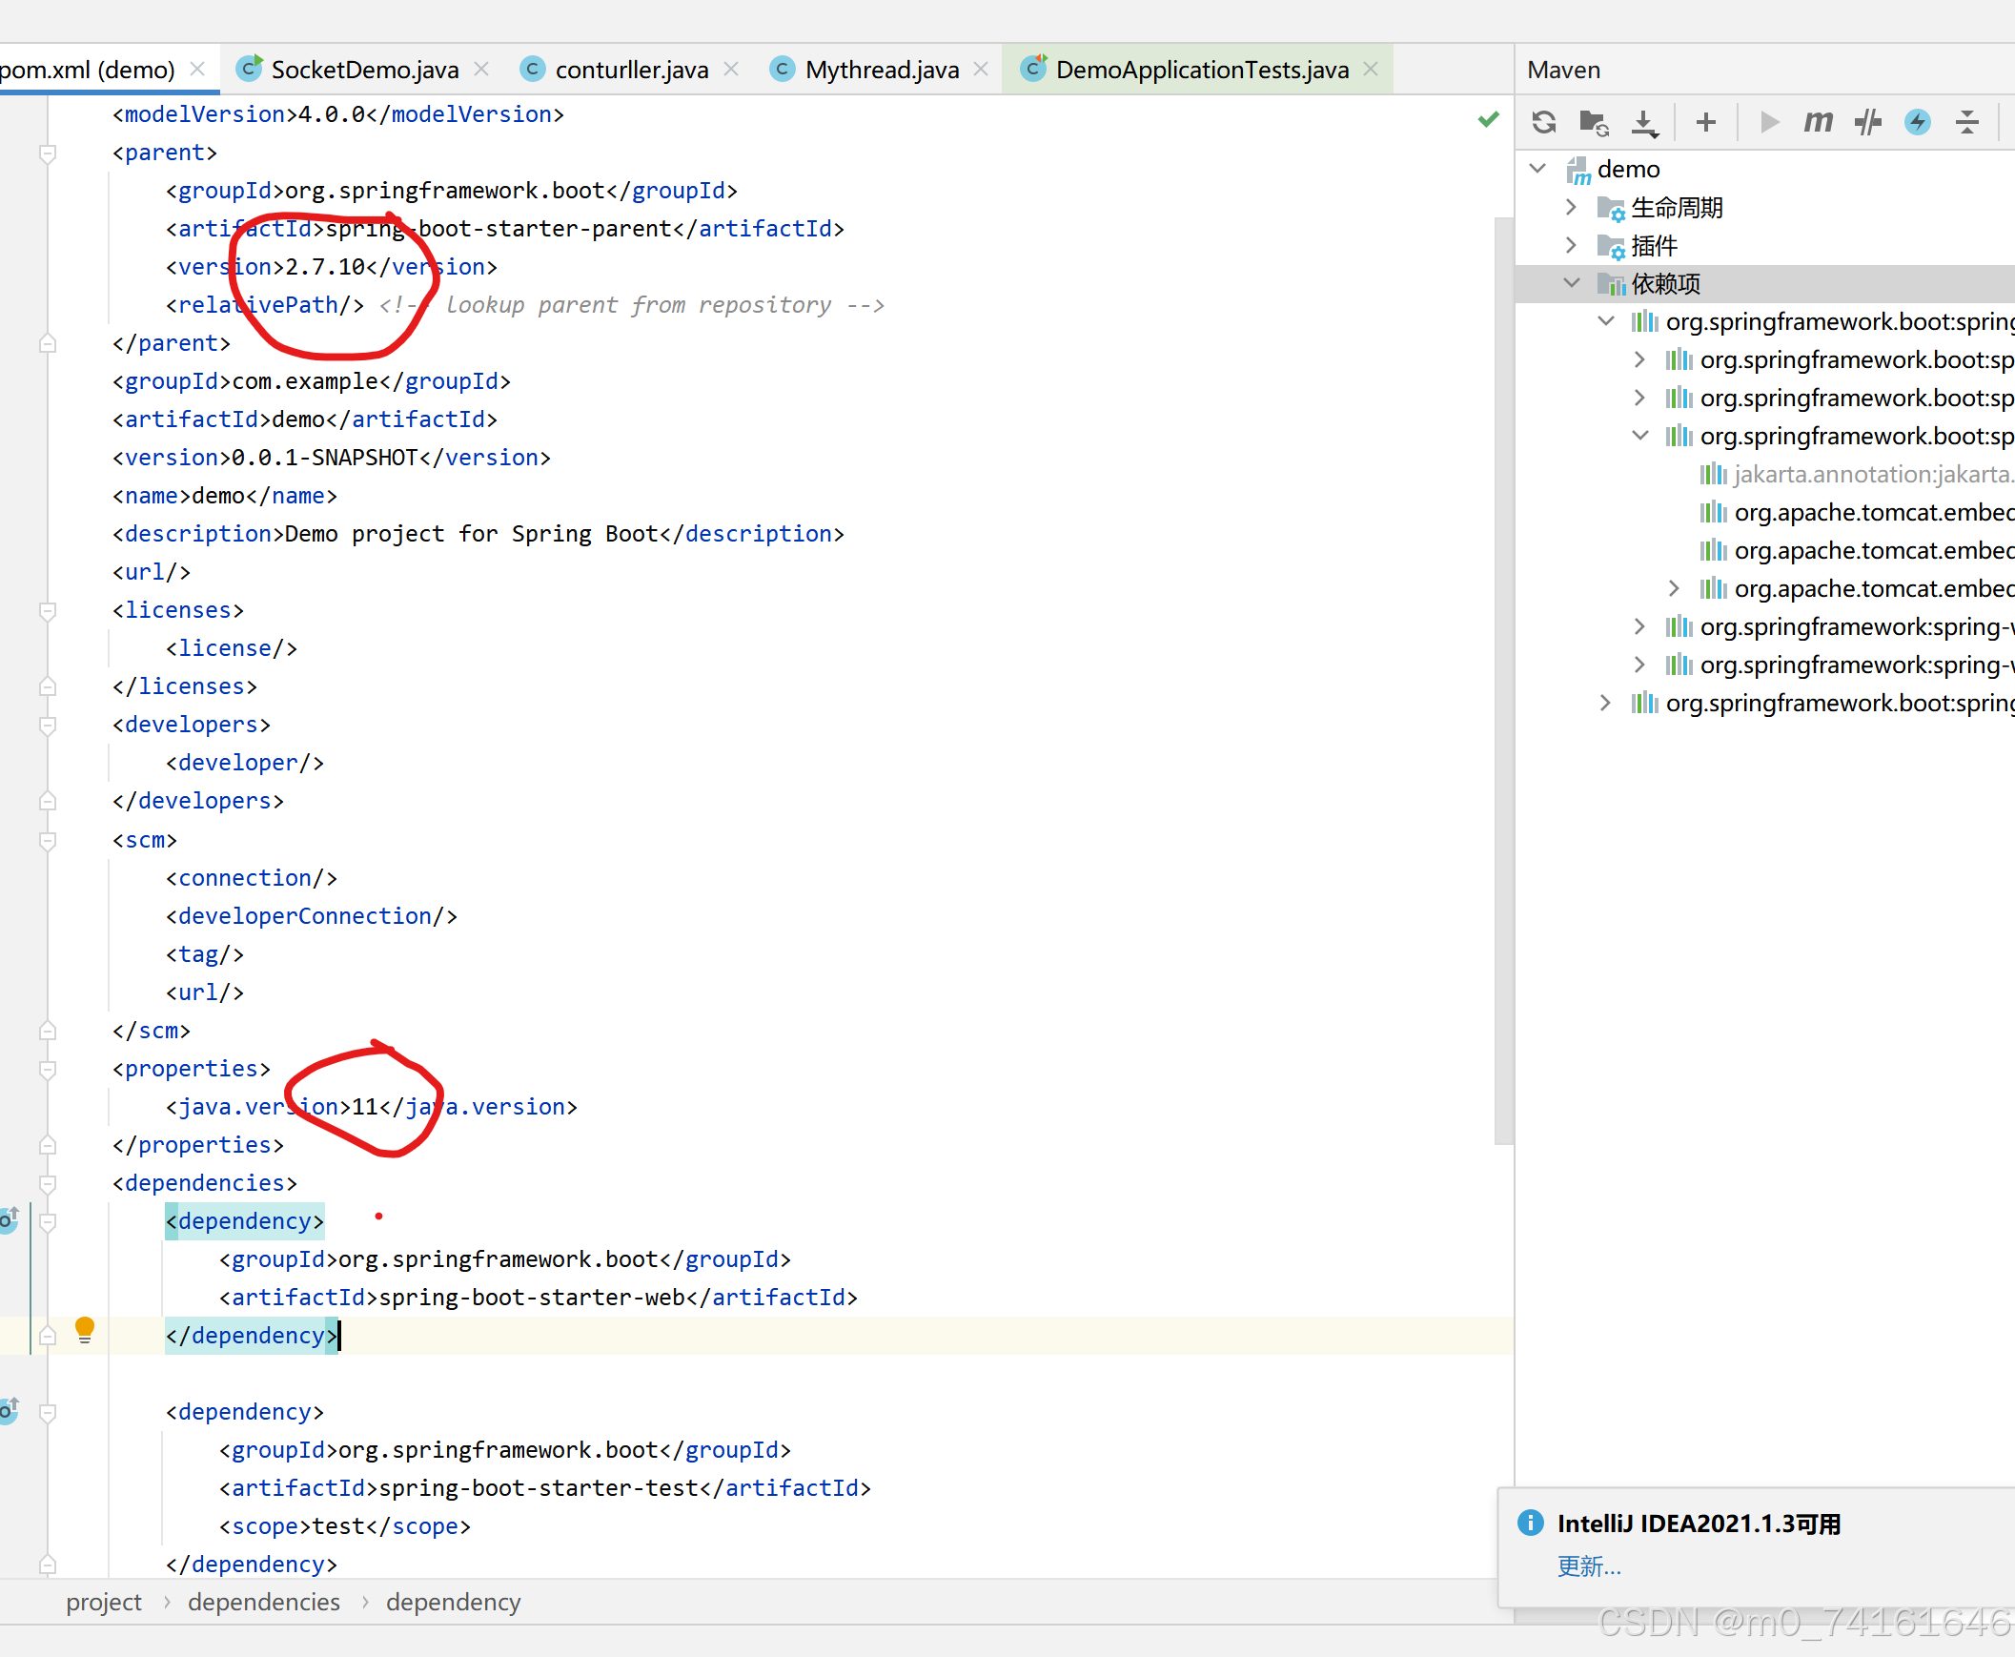This screenshot has height=1657, width=2015.
Task: Open the DemoApplicationTests.java tab
Action: pyautogui.click(x=1200, y=70)
